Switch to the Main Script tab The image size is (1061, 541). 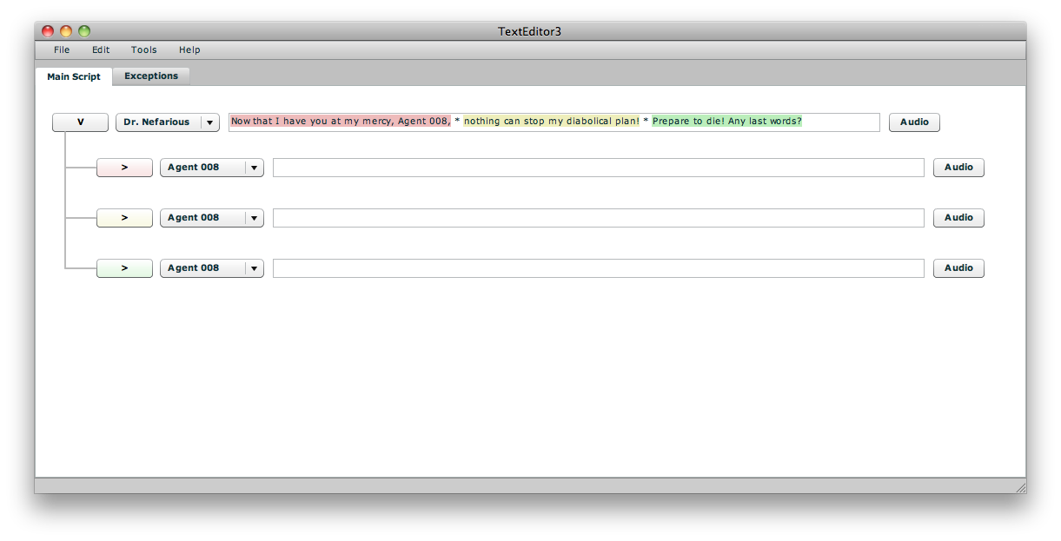pos(74,76)
